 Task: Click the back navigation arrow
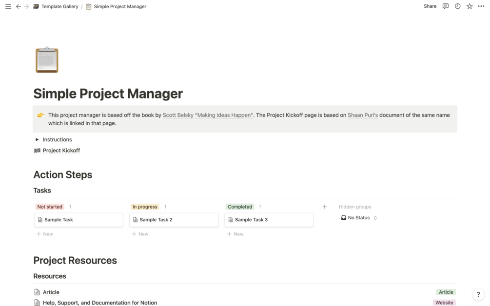[x=19, y=6]
